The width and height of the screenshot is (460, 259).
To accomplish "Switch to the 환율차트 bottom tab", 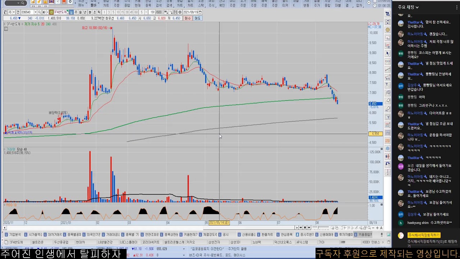I will [x=265, y=235].
